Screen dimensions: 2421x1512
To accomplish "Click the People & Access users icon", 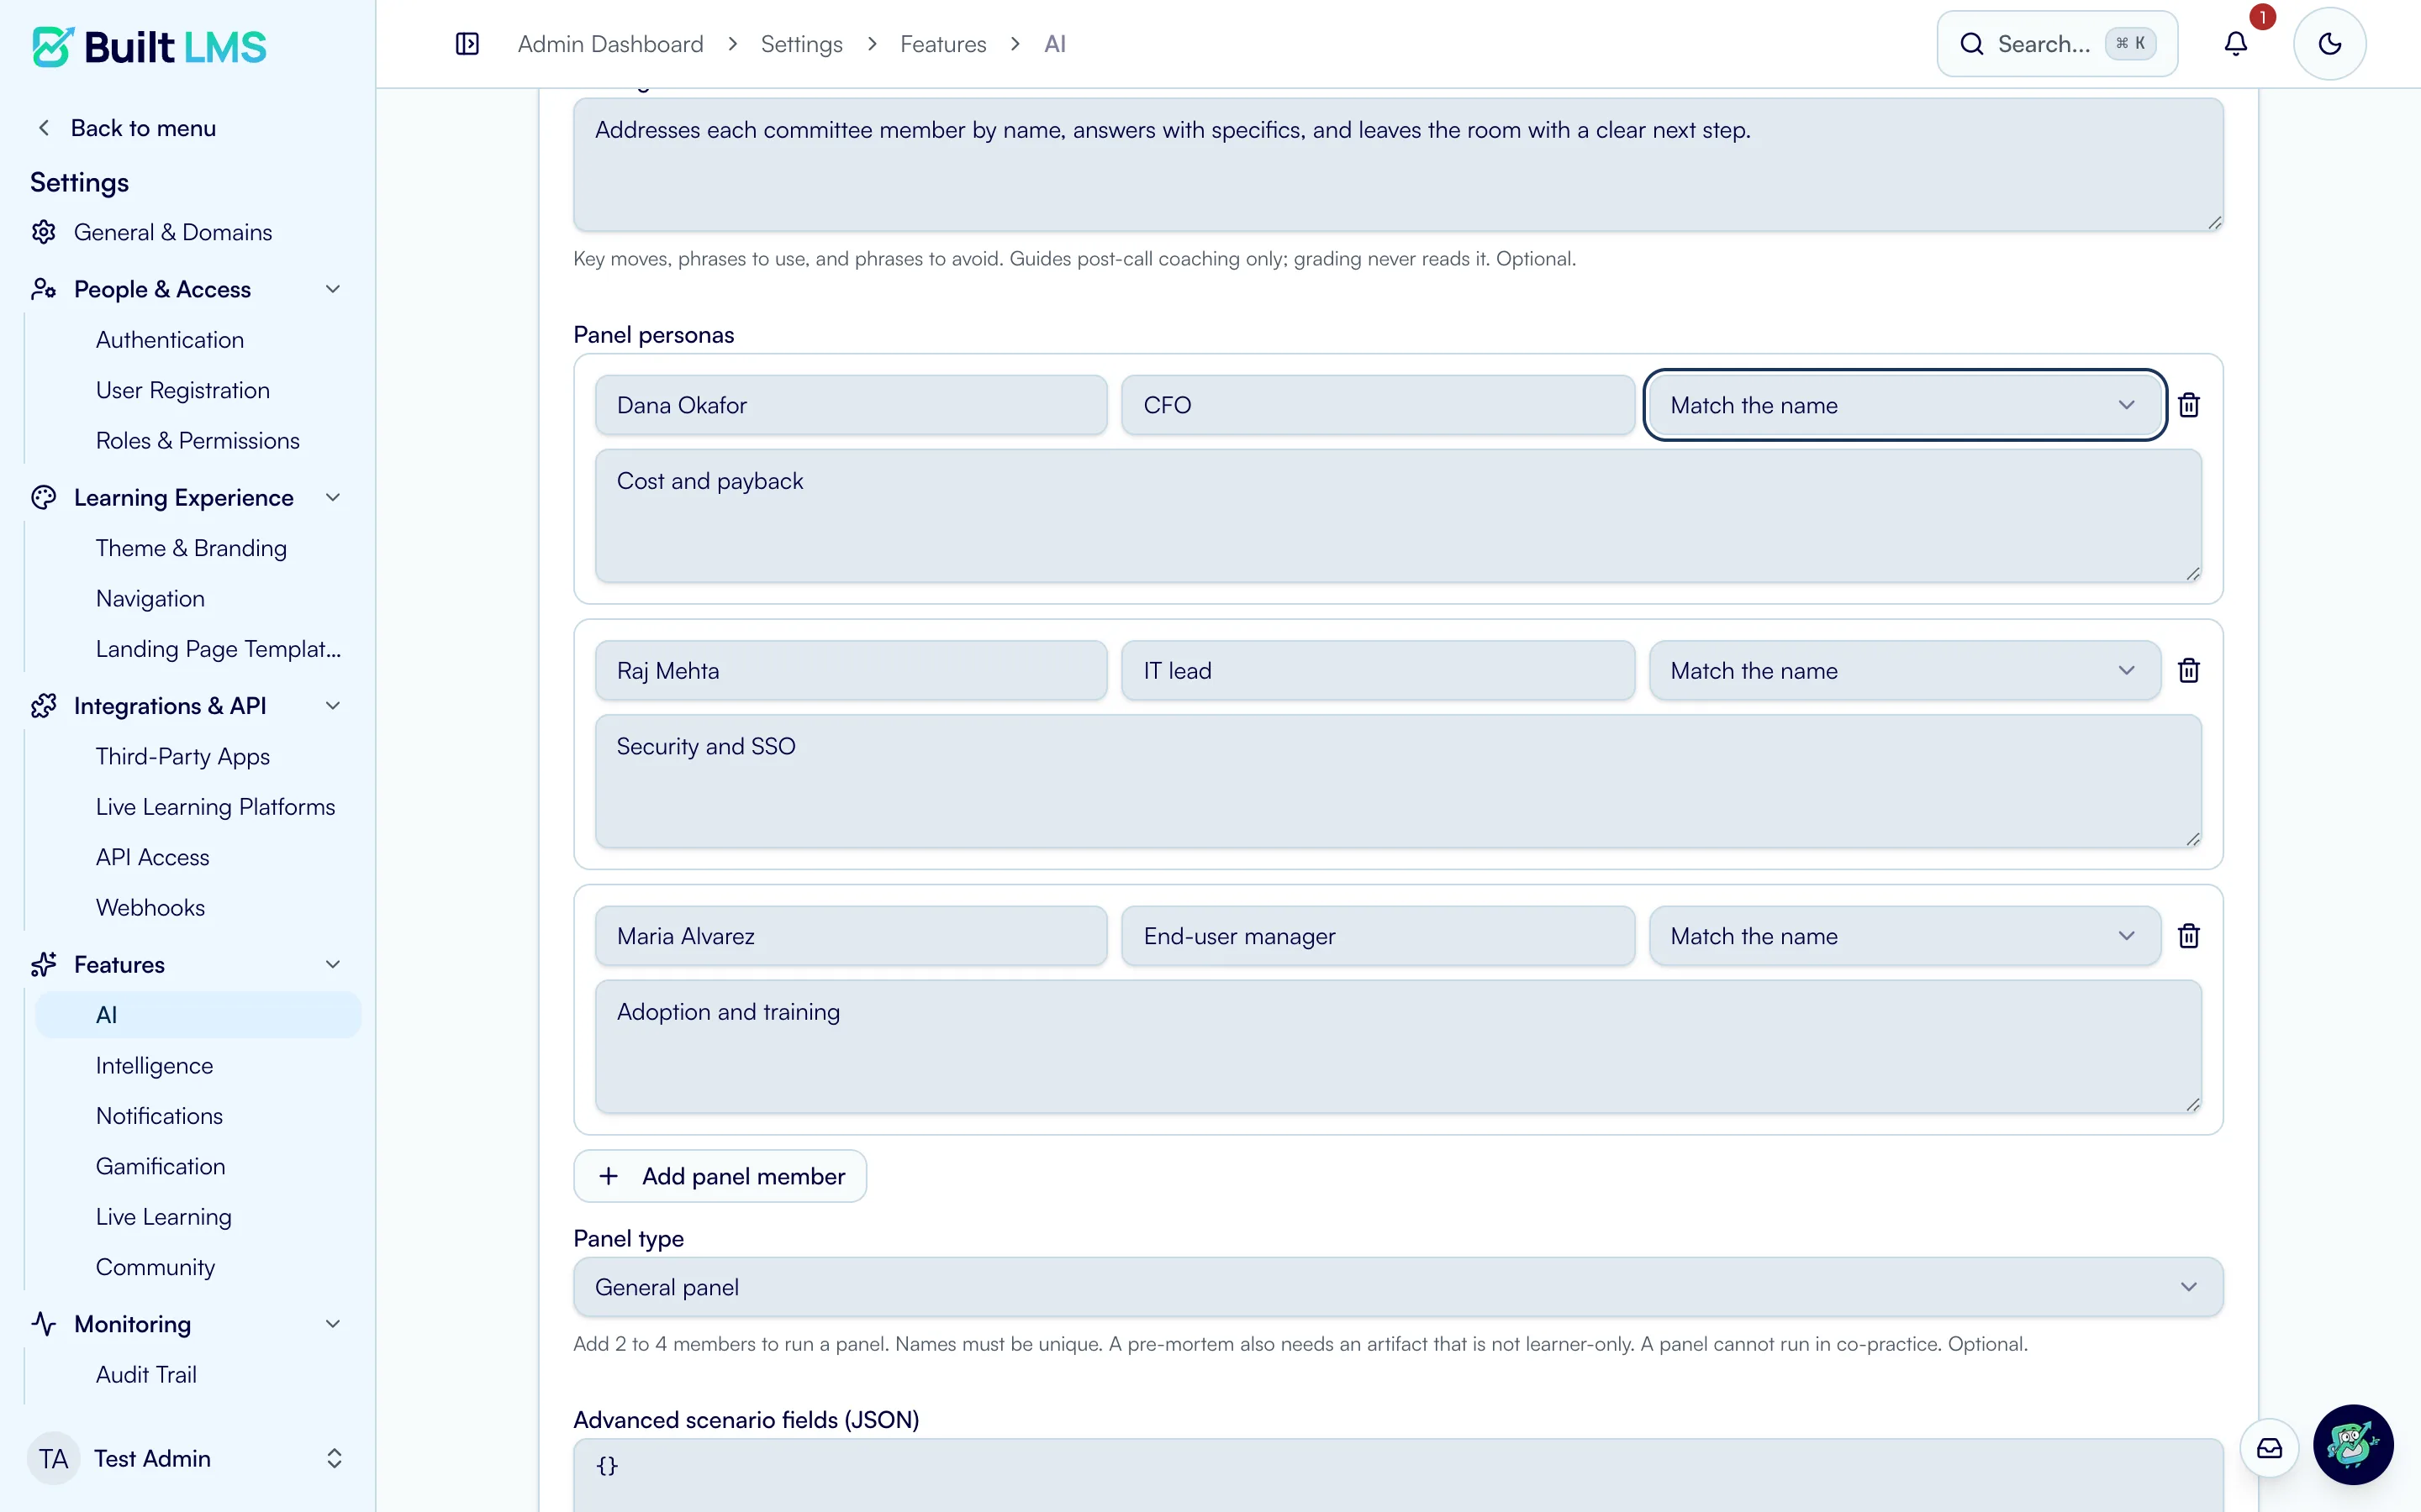I will pos(43,289).
